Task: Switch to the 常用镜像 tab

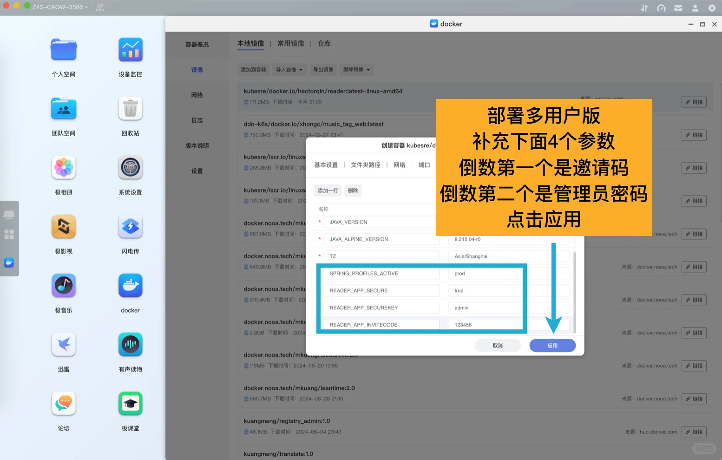Action: pos(291,43)
